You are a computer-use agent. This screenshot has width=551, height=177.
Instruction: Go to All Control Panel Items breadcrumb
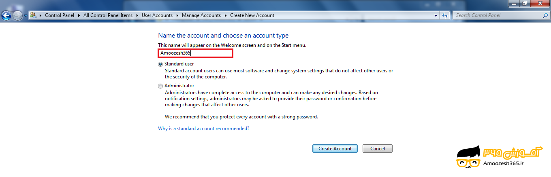(108, 15)
